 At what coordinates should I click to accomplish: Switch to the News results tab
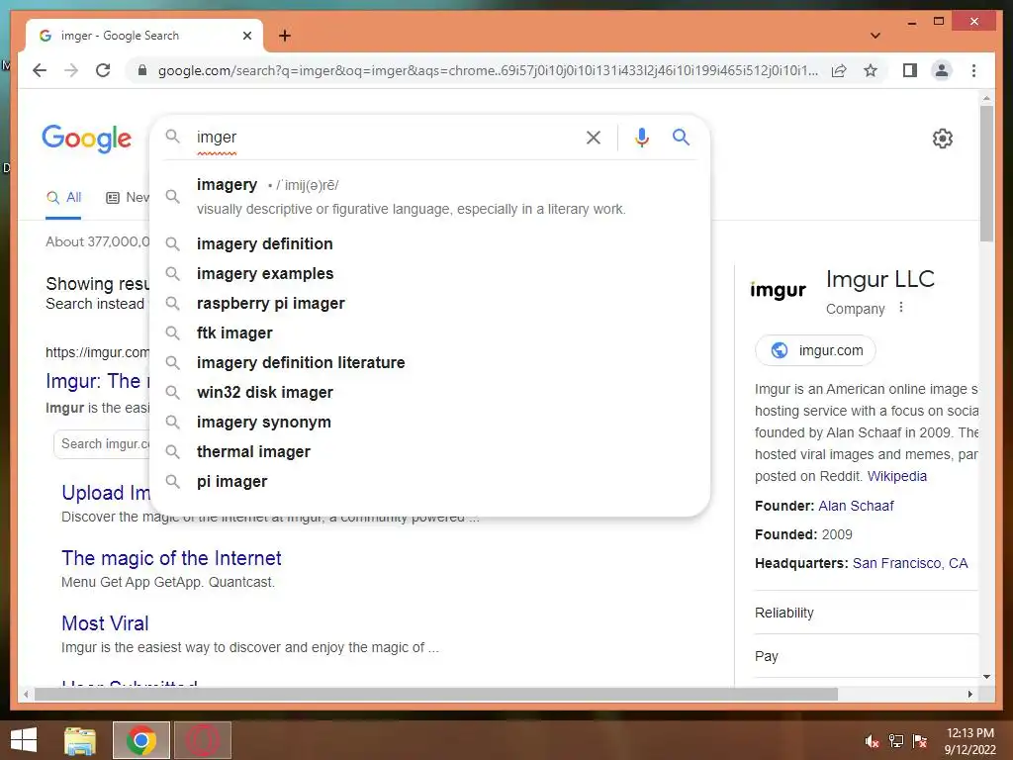128,197
